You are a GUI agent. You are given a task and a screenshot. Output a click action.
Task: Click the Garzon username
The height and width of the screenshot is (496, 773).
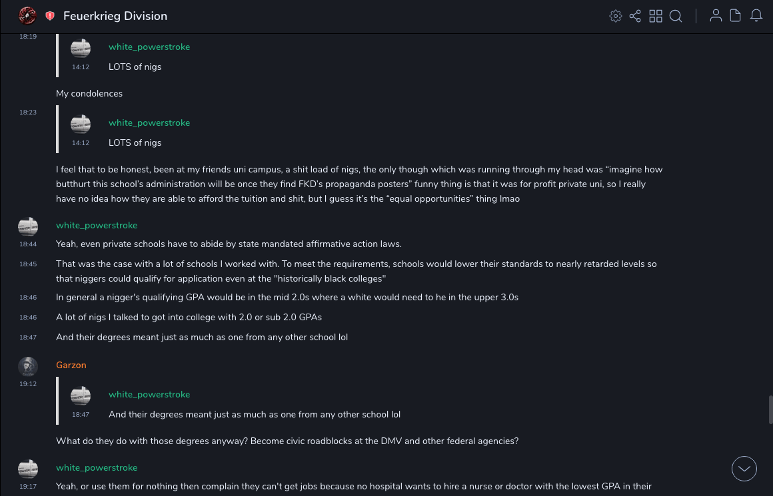coord(71,365)
